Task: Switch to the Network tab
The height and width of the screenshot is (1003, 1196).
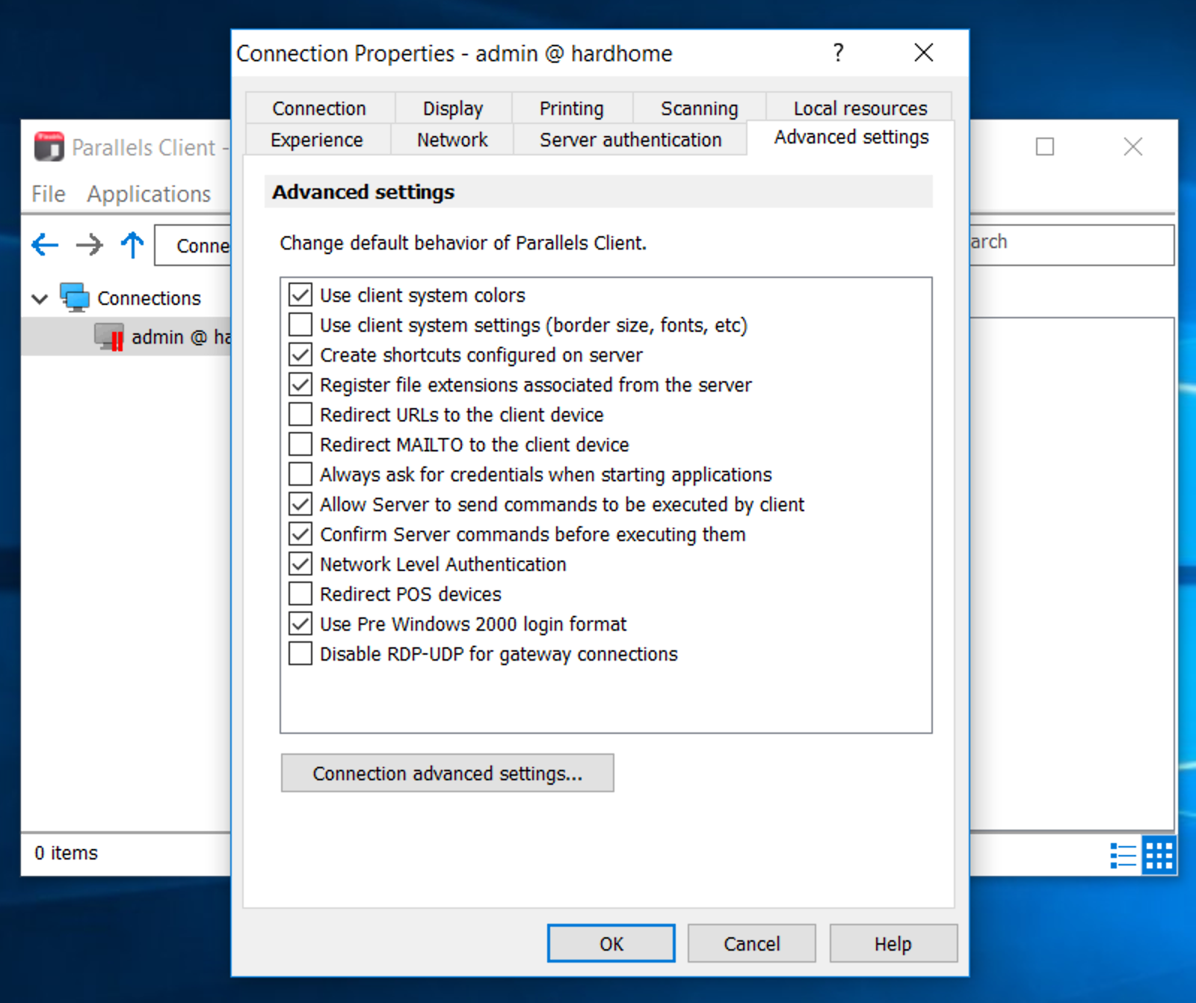Action: point(452,140)
